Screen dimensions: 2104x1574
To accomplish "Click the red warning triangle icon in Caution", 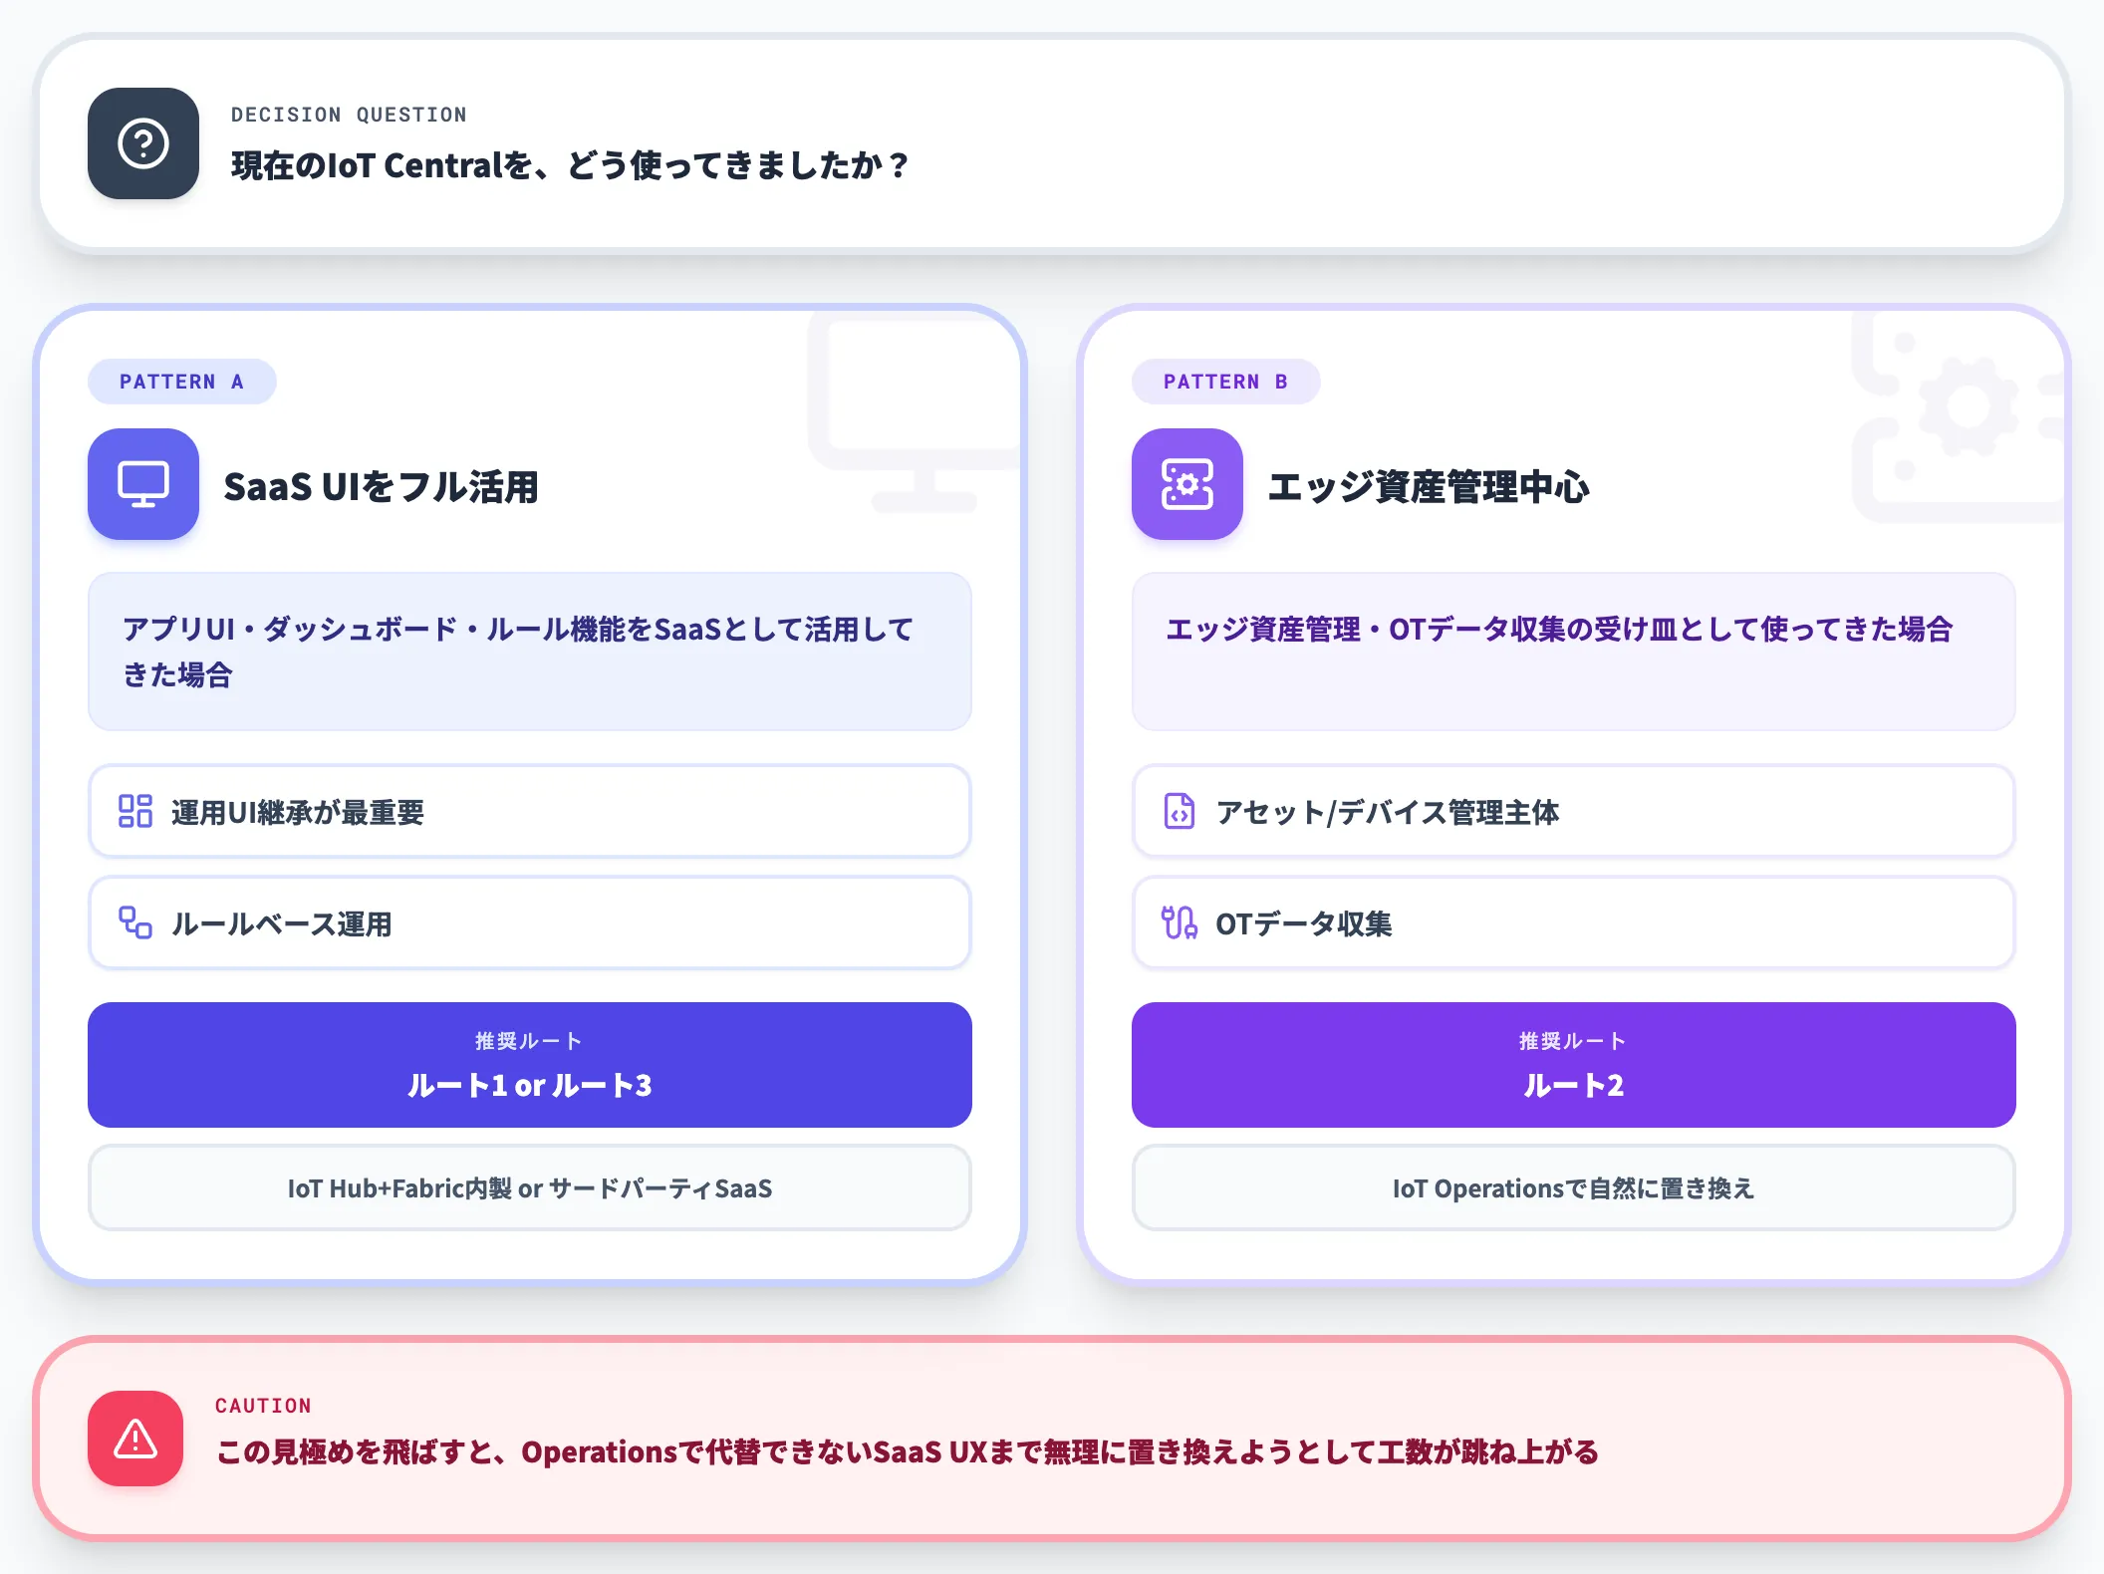I will click(135, 1439).
